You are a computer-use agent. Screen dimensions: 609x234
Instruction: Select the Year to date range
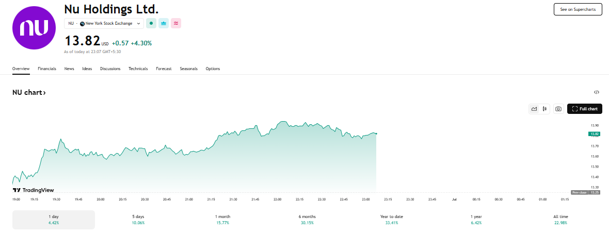click(392, 220)
